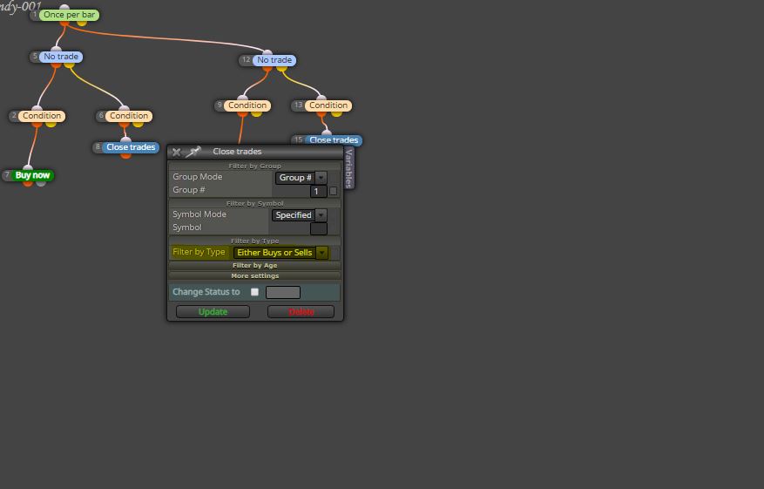Click the number badge 5 beside No trade

[x=35, y=57]
